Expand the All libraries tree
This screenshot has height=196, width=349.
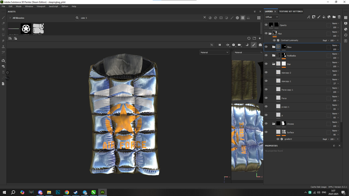pos(10,18)
